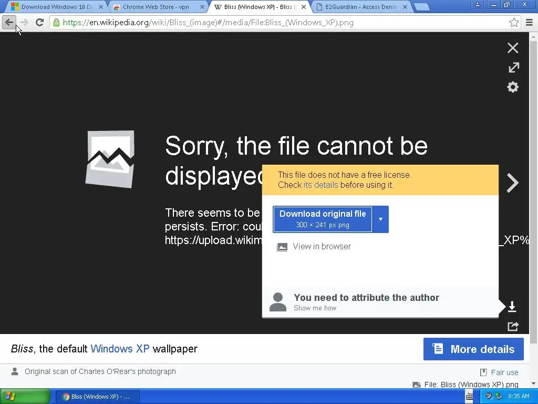538x404 pixels.
Task: Open the Windows XP link in caption
Action: [x=120, y=349]
